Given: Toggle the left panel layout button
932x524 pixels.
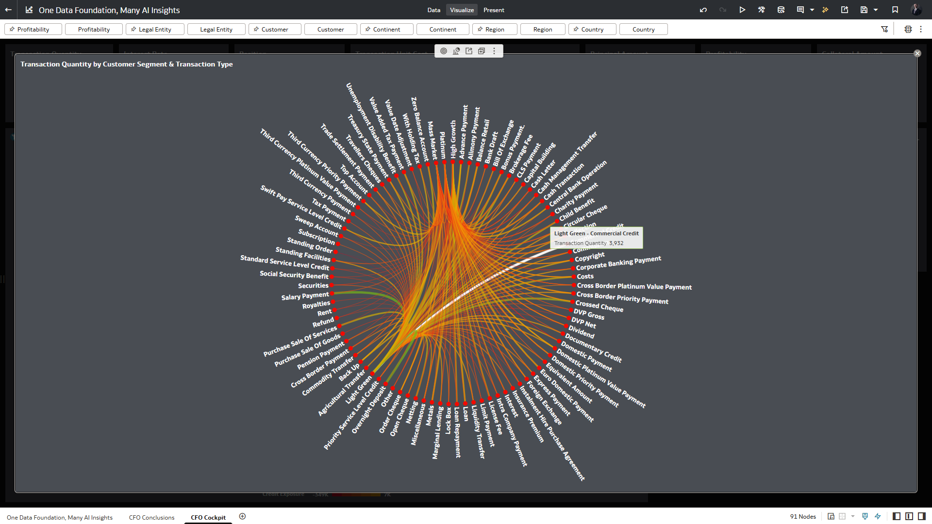Looking at the screenshot, I should (897, 516).
